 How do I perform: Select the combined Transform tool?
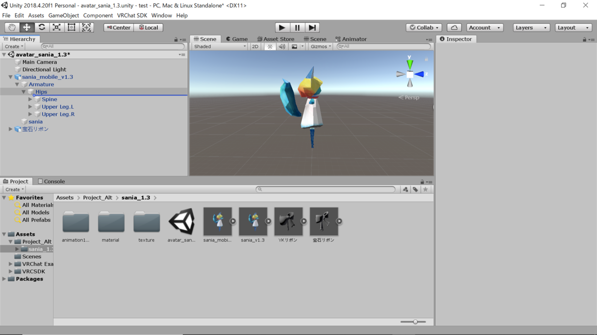pyautogui.click(x=87, y=27)
